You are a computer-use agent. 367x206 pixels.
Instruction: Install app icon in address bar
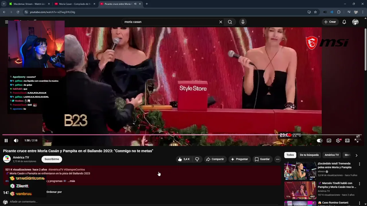(309, 12)
